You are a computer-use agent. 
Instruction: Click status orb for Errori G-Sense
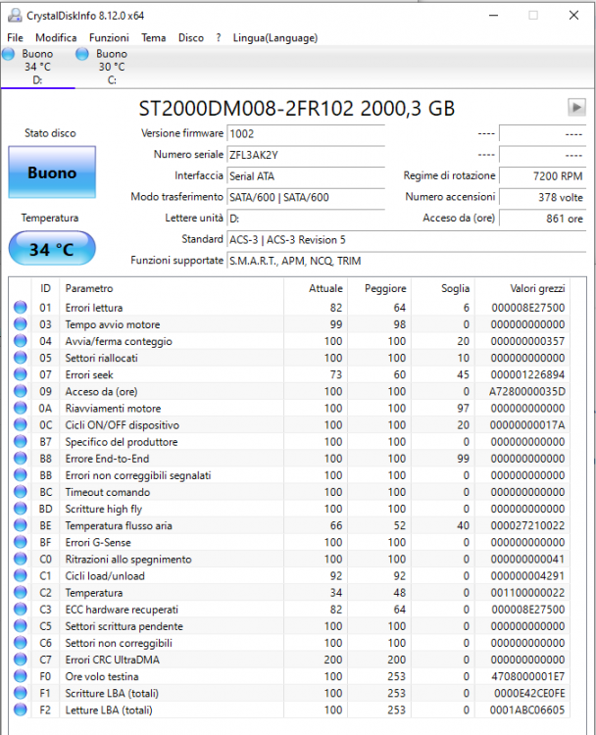[21, 542]
